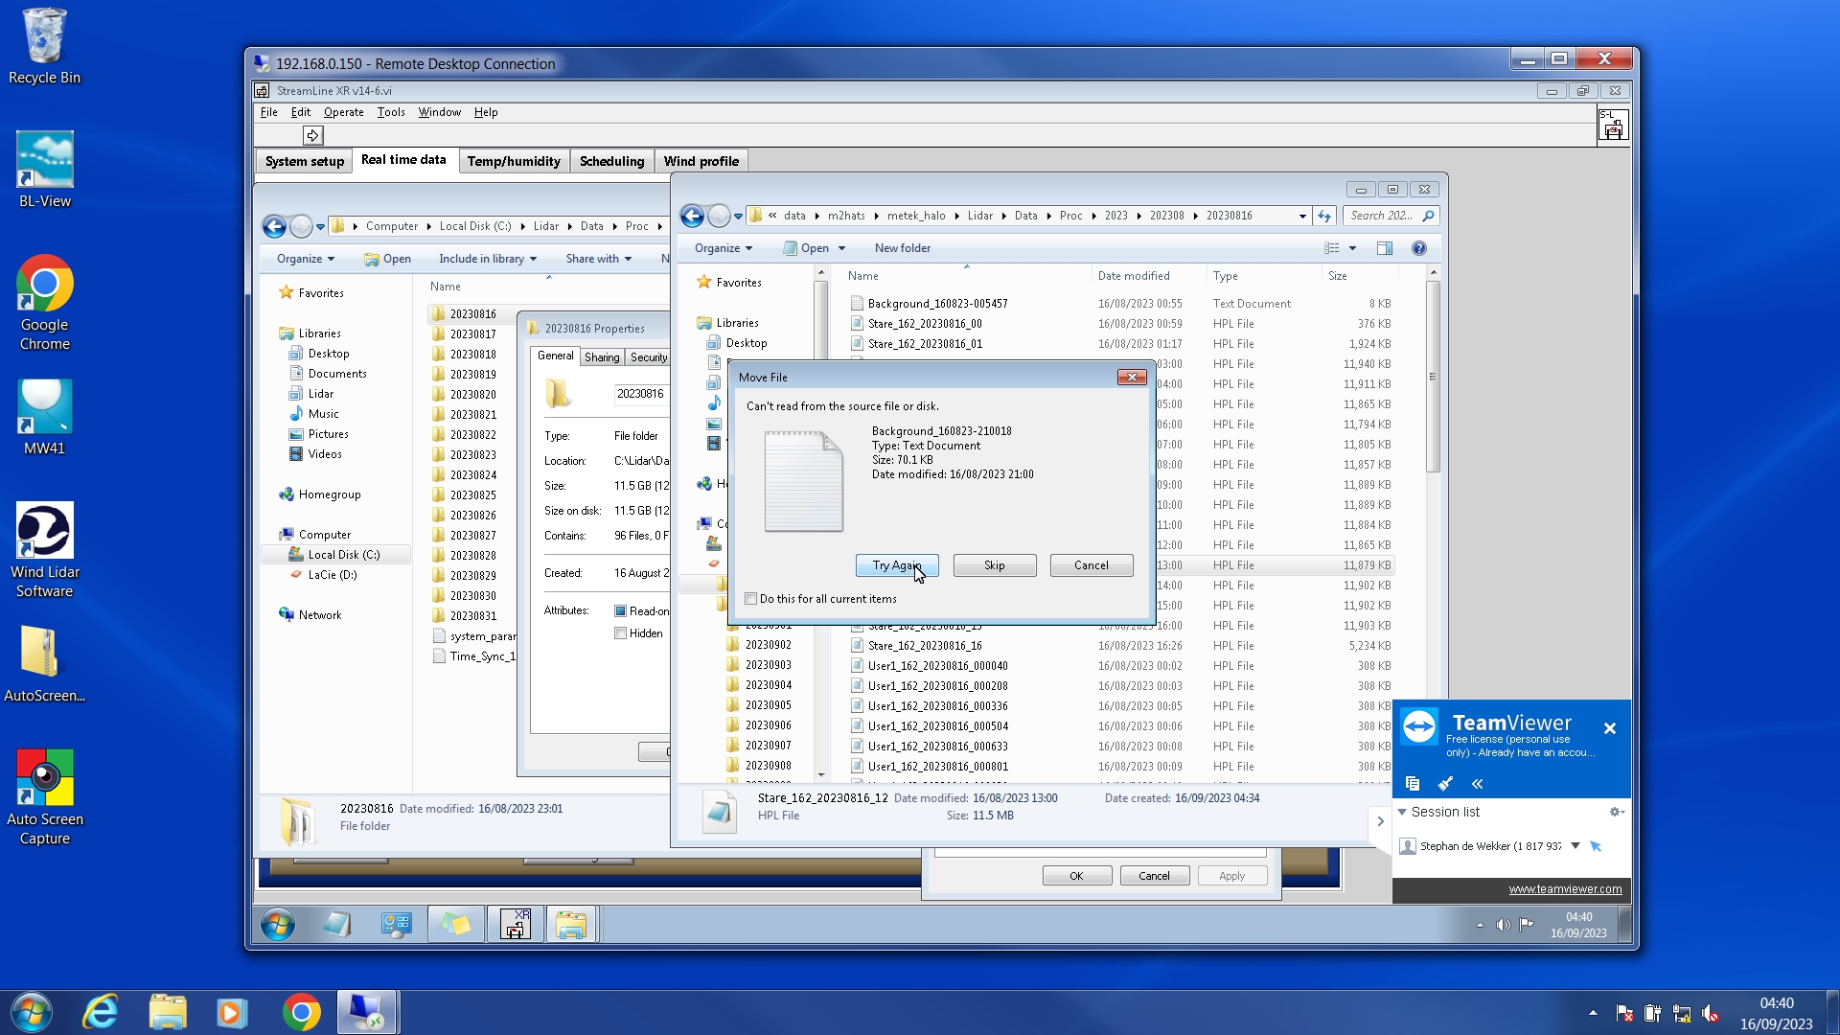The width and height of the screenshot is (1840, 1035).
Task: Open Google Chrome from the Windows taskbar
Action: coord(301,1012)
